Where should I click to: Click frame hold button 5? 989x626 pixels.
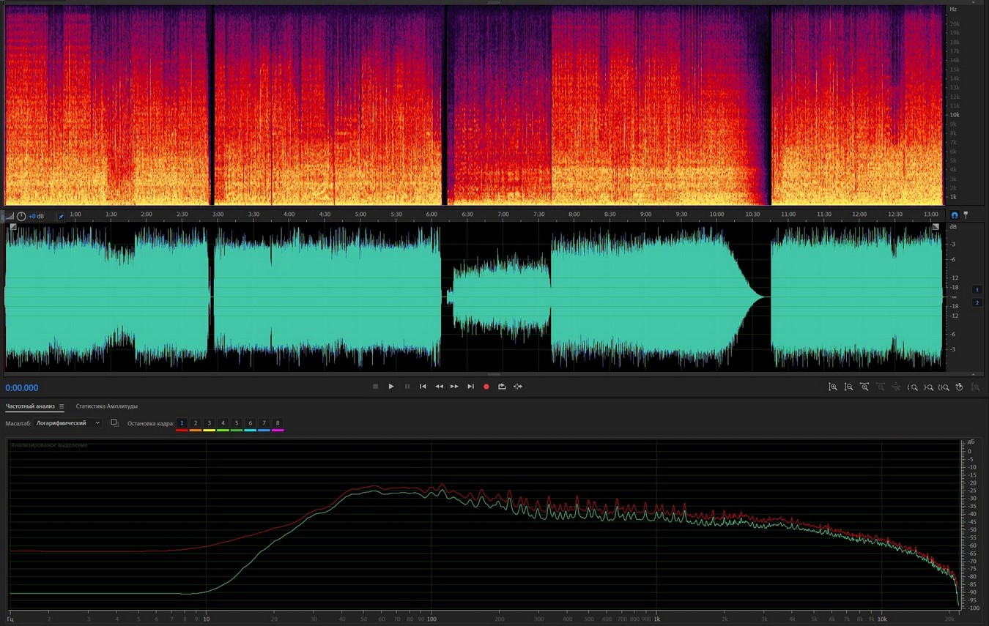(x=237, y=423)
